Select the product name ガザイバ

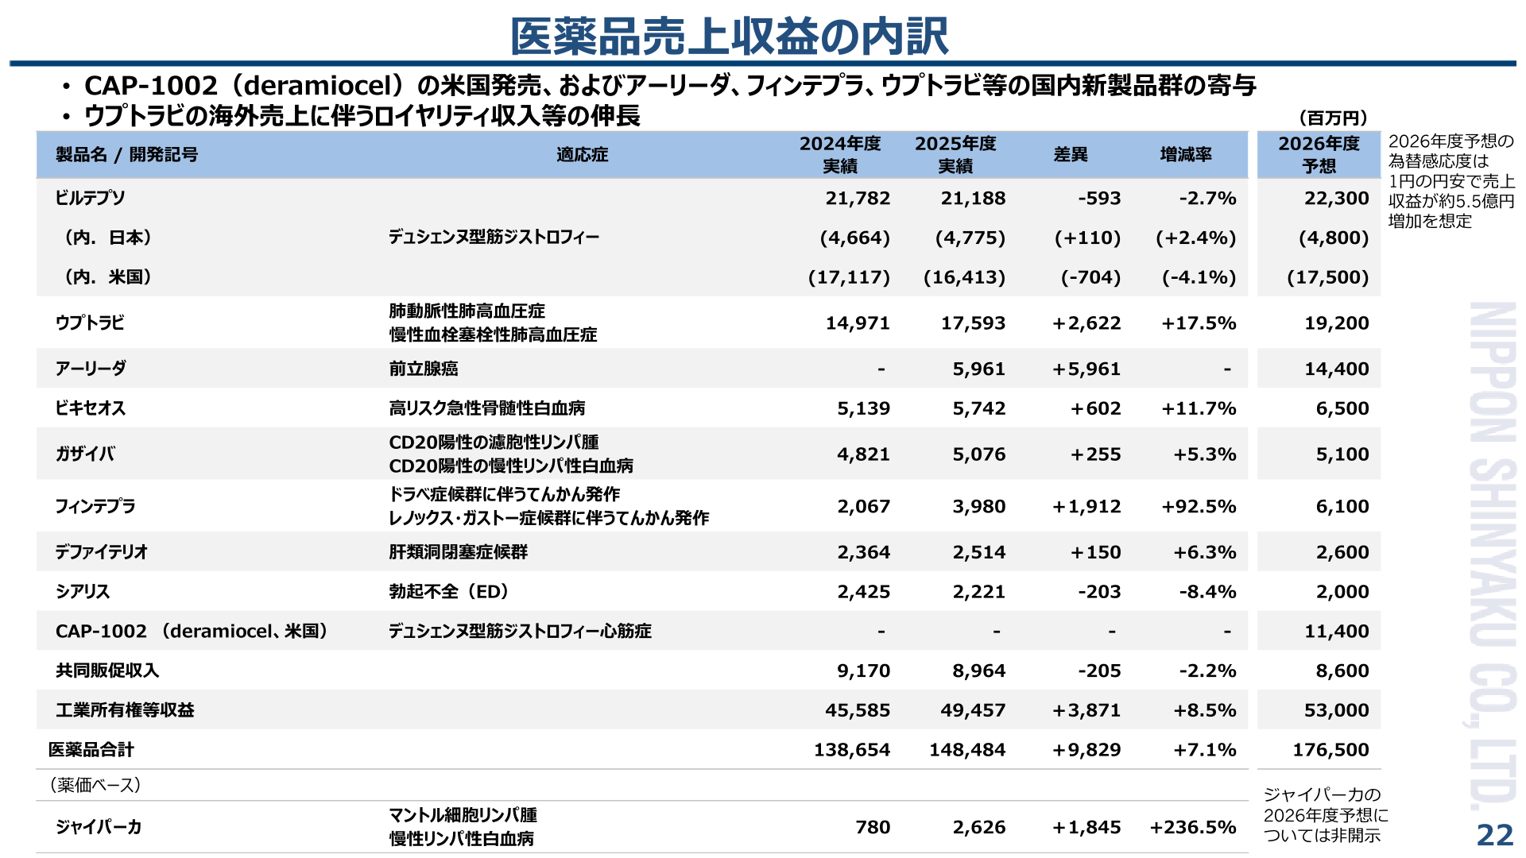tap(85, 454)
